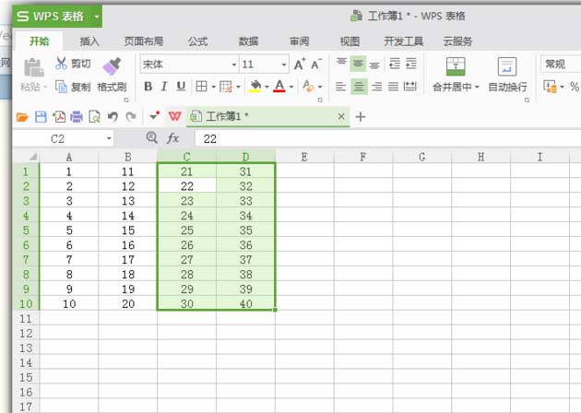This screenshot has height=413, width=581.
Task: Open the Name Box C2 dropdown arrow
Action: pyautogui.click(x=109, y=138)
